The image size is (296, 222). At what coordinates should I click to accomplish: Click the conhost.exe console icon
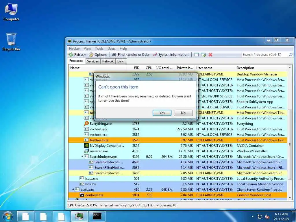[82, 195]
